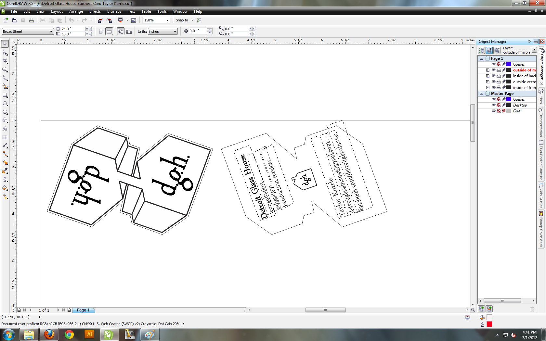Image resolution: width=546 pixels, height=341 pixels.
Task: Open the Units dropdown
Action: [x=175, y=32]
